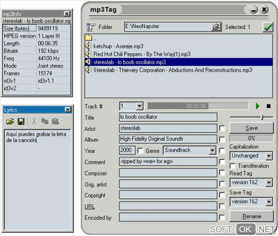Toggle the checkbox next to the Year field
The image size is (278, 236).
[140, 151]
